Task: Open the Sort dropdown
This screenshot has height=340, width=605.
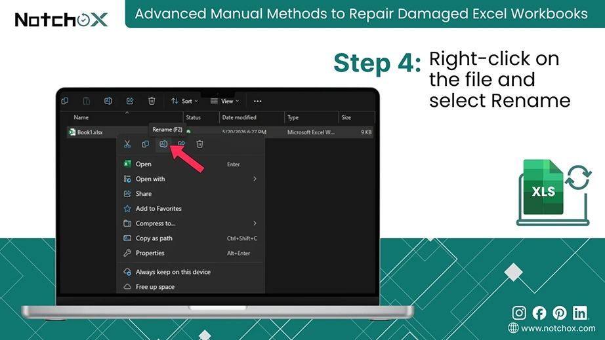Action: (x=184, y=101)
